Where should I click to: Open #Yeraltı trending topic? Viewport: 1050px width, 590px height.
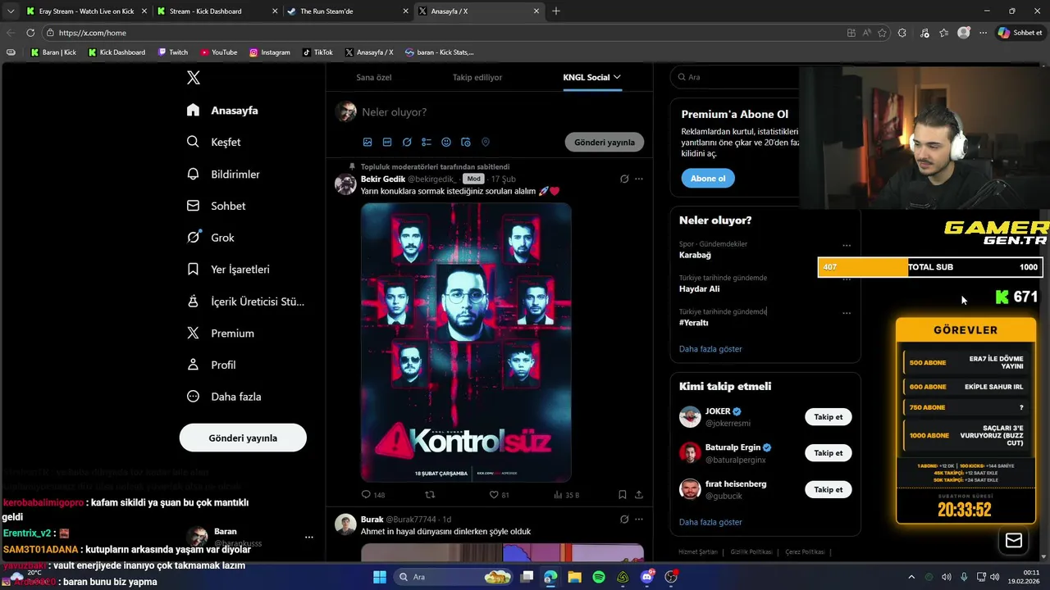pyautogui.click(x=693, y=323)
